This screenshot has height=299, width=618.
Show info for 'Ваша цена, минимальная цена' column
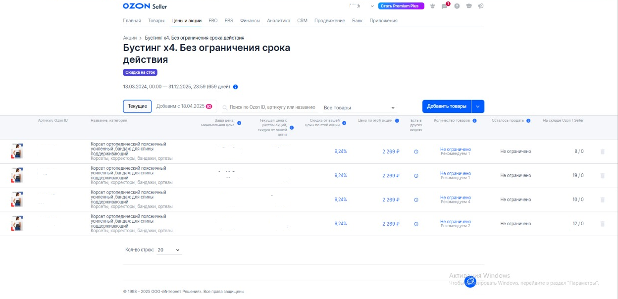[239, 123]
